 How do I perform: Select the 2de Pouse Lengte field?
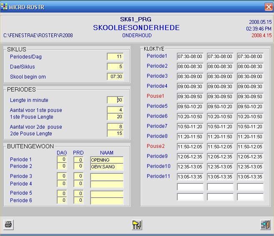115,133
